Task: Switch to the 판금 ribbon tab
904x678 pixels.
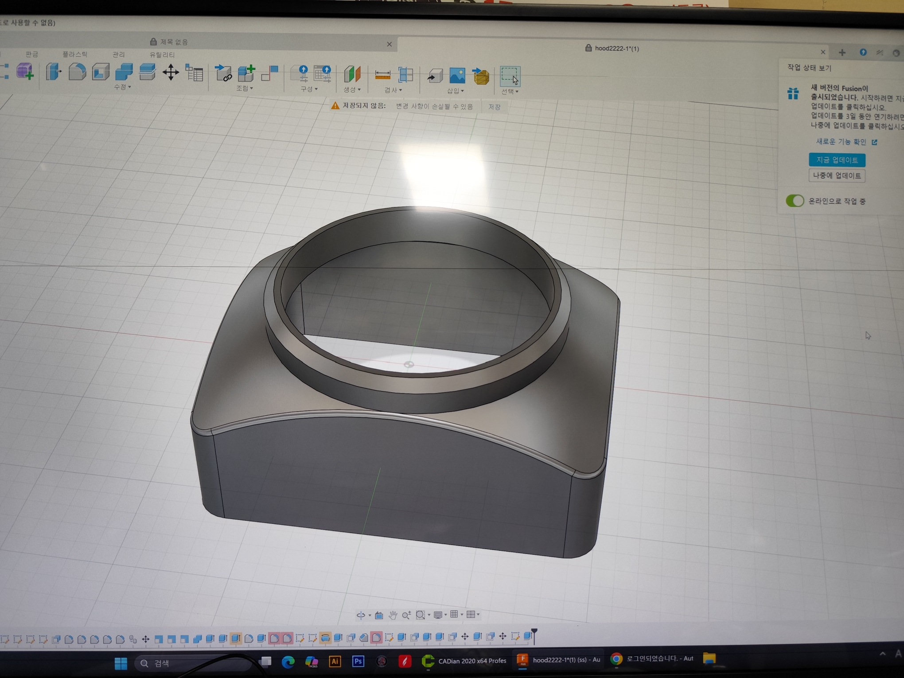Action: (32, 54)
